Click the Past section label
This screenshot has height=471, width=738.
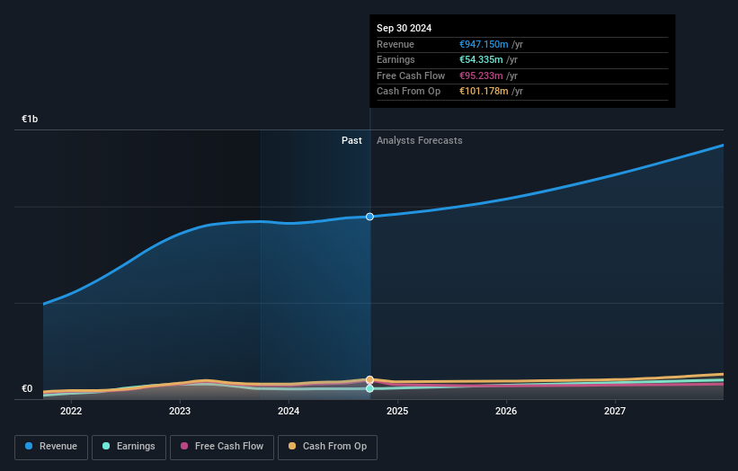coord(351,141)
